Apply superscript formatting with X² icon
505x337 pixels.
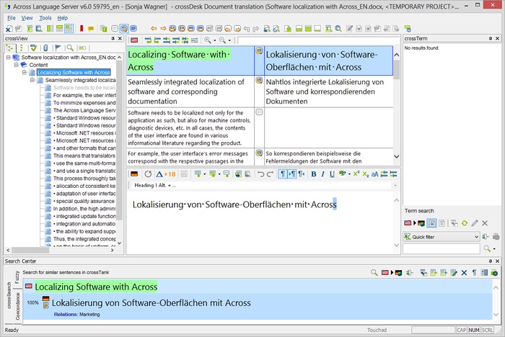(x=356, y=174)
